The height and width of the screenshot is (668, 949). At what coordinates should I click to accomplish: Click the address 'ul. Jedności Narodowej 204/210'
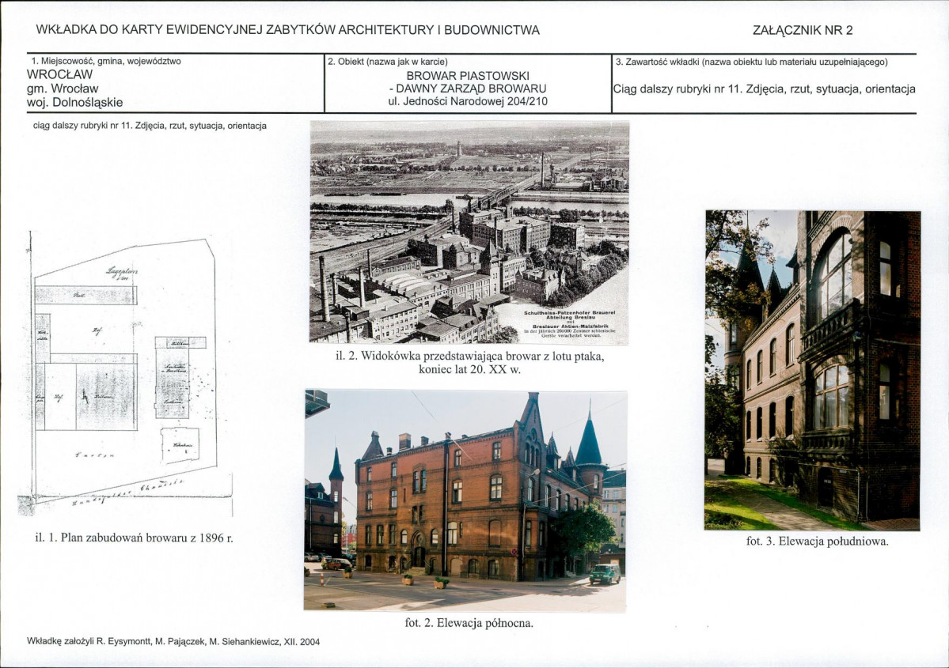click(467, 101)
